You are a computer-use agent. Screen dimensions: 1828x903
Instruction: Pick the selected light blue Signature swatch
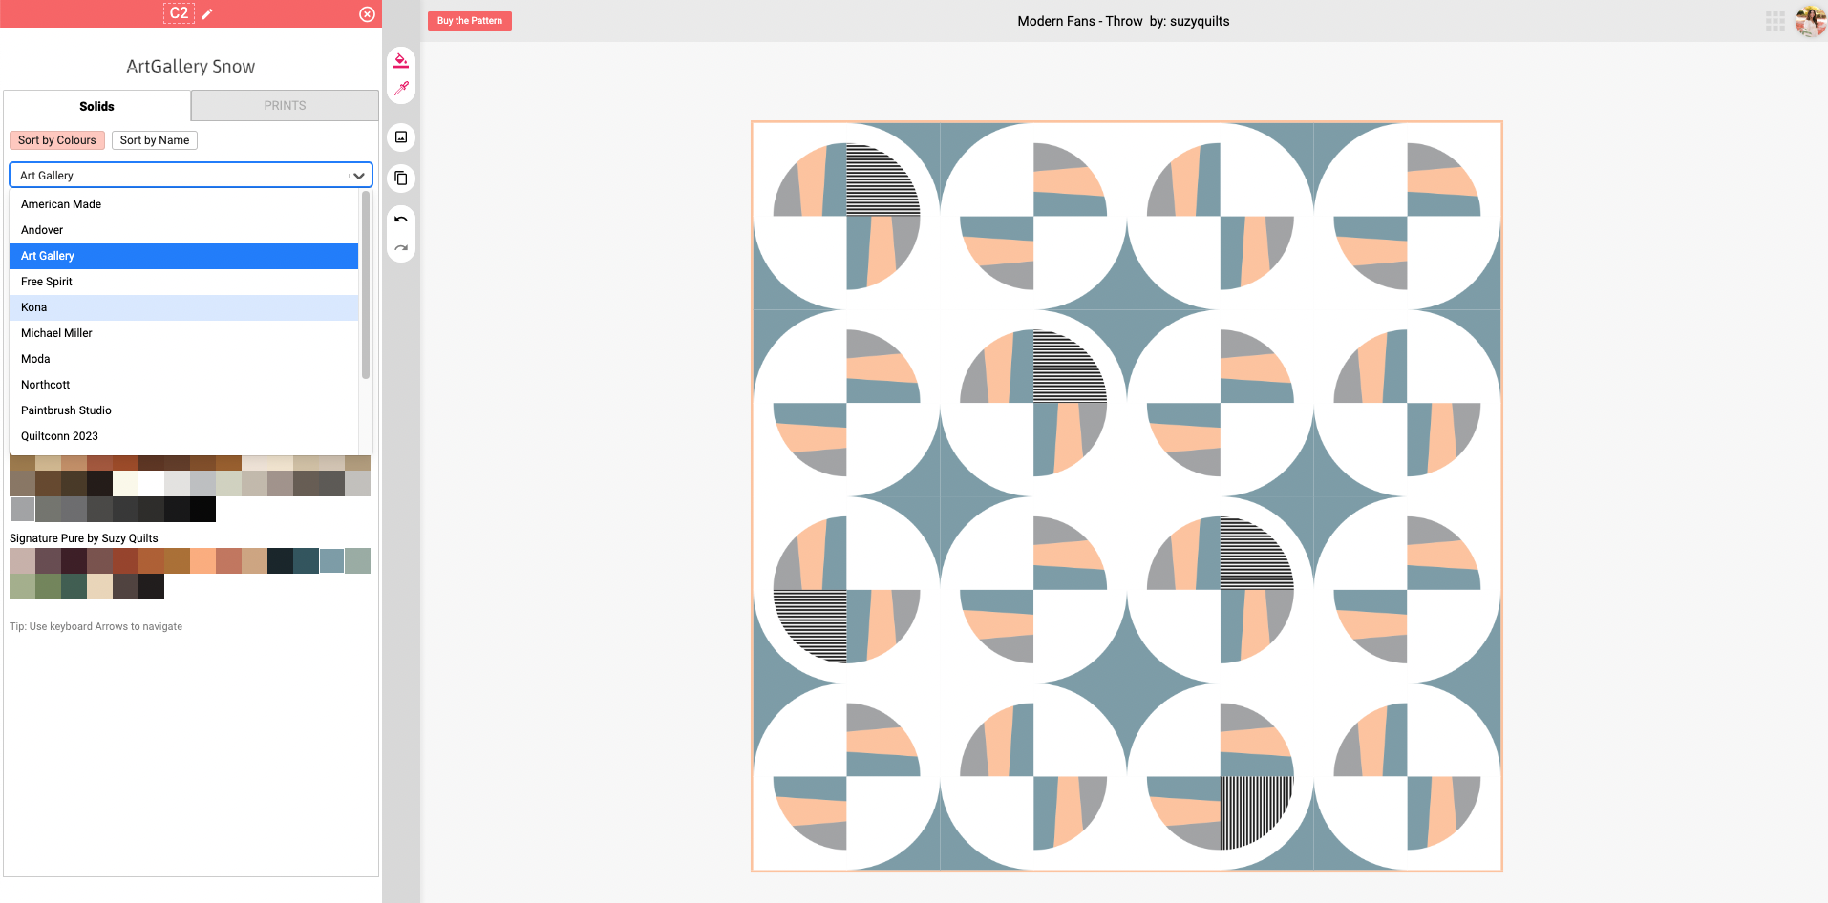click(x=331, y=561)
